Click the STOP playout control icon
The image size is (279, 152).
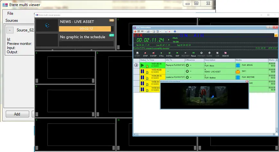(145, 54)
